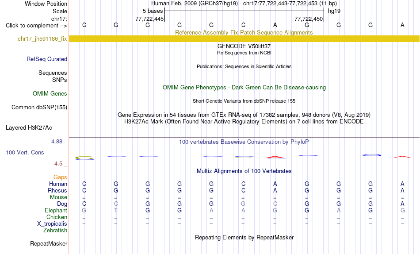
Task: Open the Common dbSNP(155) track label
Action: [x=39, y=107]
